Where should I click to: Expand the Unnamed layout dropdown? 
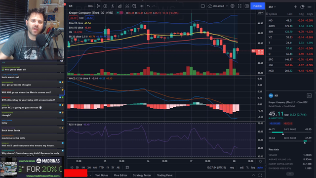click(x=227, y=6)
